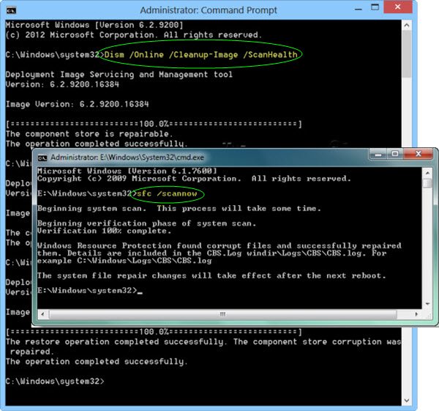Click the down arrow in cmd.exe scrollbar

click(x=427, y=303)
